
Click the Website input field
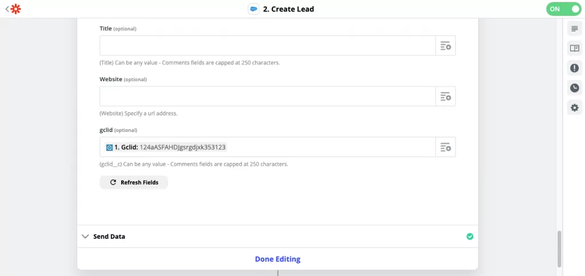click(267, 97)
